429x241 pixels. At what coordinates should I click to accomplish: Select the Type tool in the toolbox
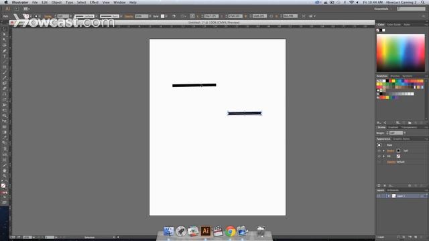pos(5,56)
